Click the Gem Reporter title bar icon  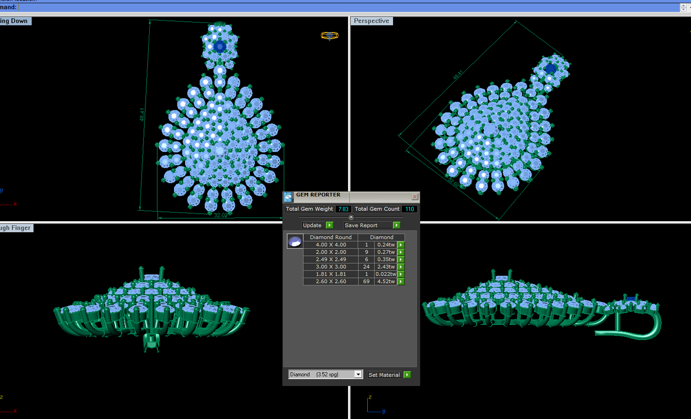pyautogui.click(x=288, y=197)
